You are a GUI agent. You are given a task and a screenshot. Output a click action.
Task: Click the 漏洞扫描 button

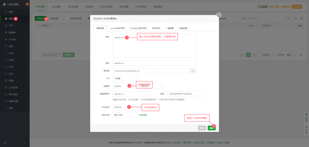coord(76,18)
